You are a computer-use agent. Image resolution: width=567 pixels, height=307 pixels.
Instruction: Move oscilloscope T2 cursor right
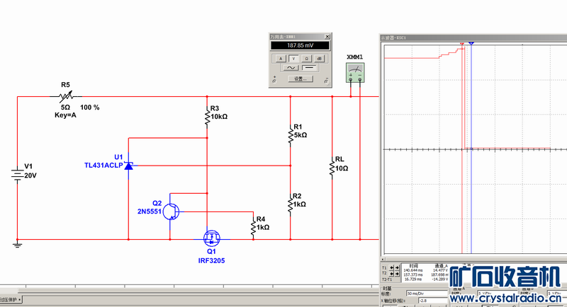coord(398,274)
